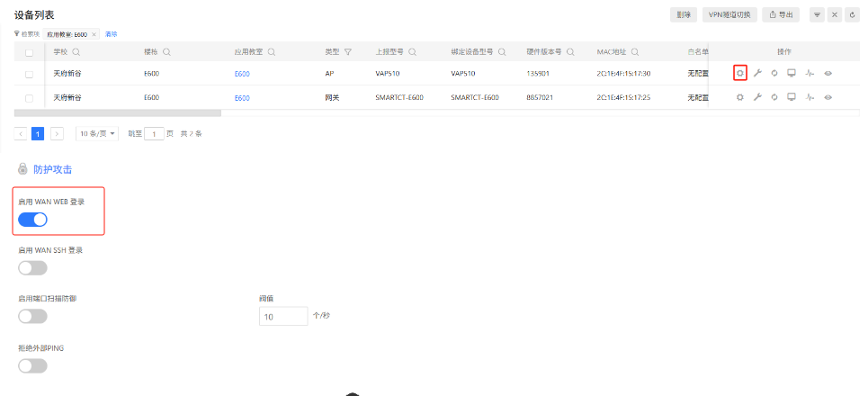View the activity pulse icon for the AP row

point(810,73)
